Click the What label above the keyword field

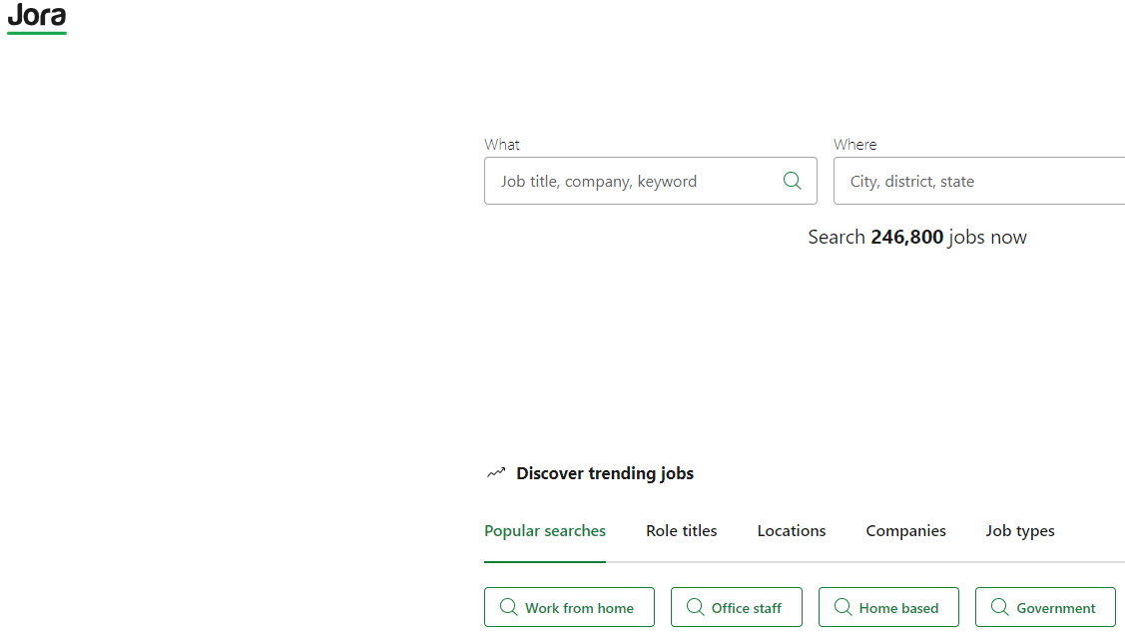click(x=502, y=145)
